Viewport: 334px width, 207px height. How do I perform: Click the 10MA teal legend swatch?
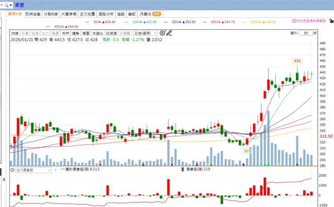coord(126,22)
